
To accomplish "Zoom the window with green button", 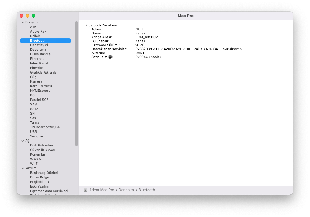I will (x=34, y=16).
